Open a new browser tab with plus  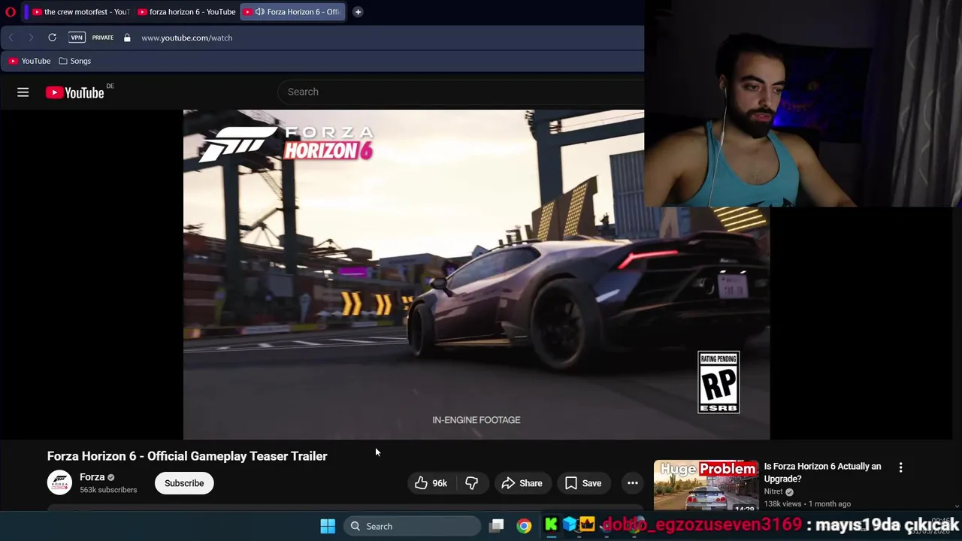pos(358,12)
